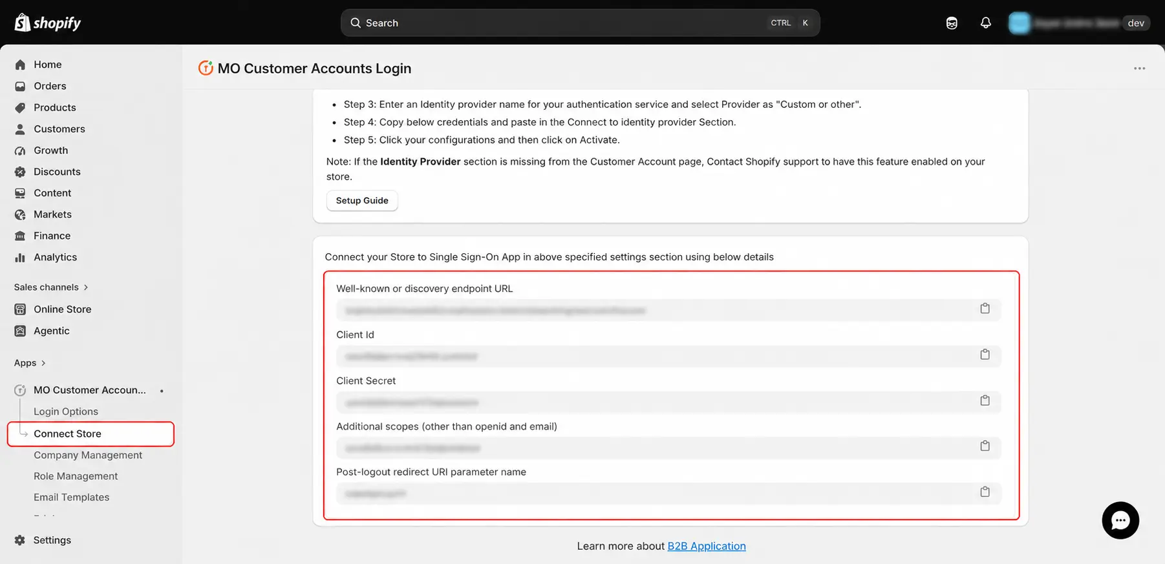Open the Sidekick assistant icon in top bar
This screenshot has height=564, width=1165.
[x=952, y=23]
